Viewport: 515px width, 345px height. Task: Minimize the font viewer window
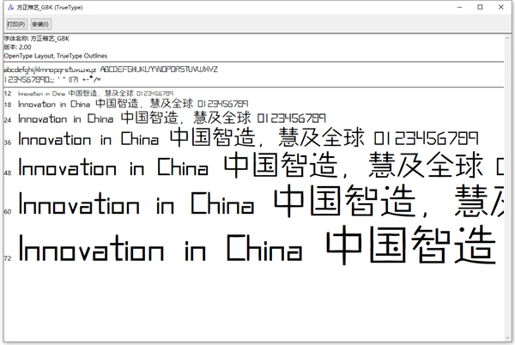click(x=460, y=7)
